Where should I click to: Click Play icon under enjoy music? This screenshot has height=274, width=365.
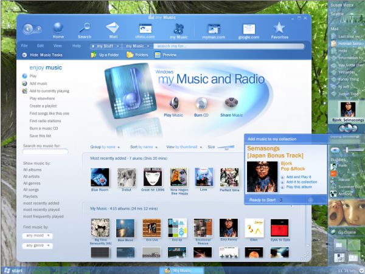[24, 76]
